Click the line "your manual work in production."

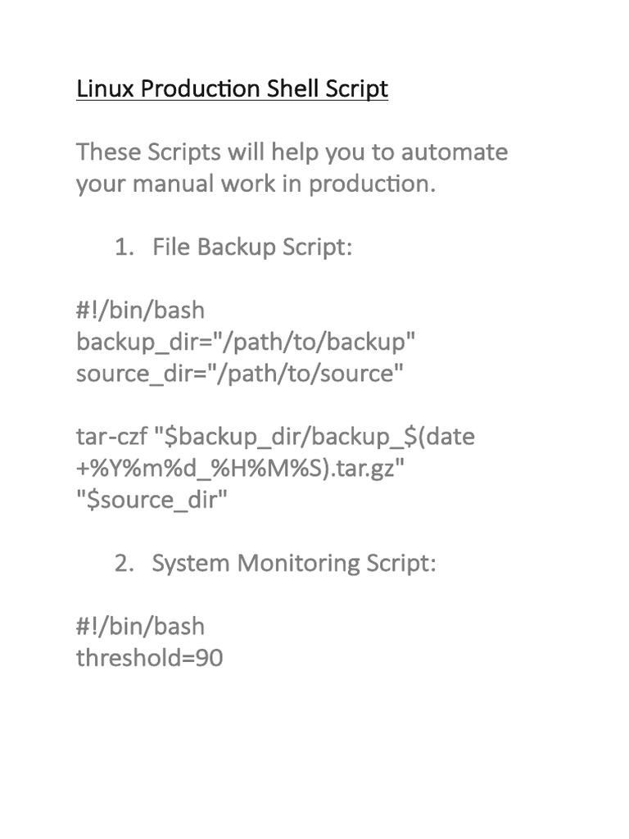point(256,184)
